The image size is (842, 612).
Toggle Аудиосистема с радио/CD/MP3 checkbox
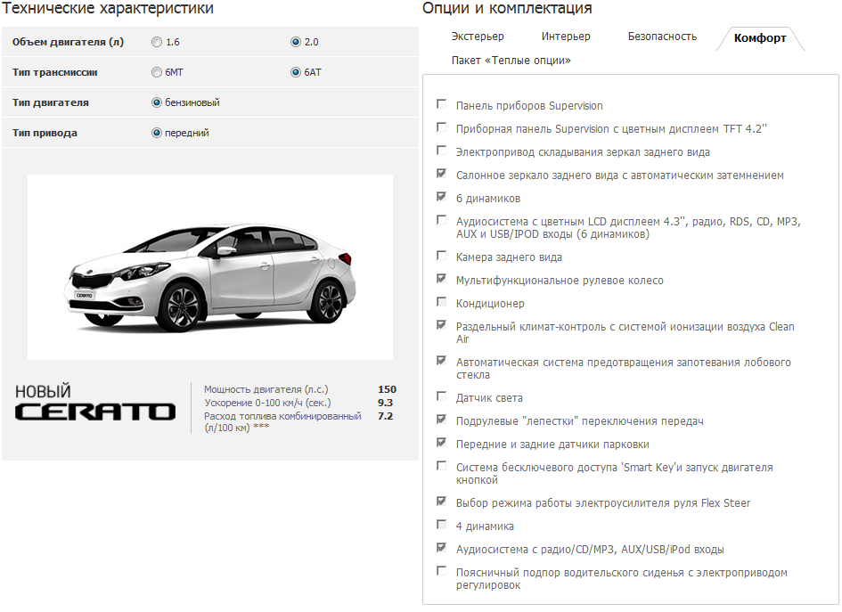click(441, 548)
